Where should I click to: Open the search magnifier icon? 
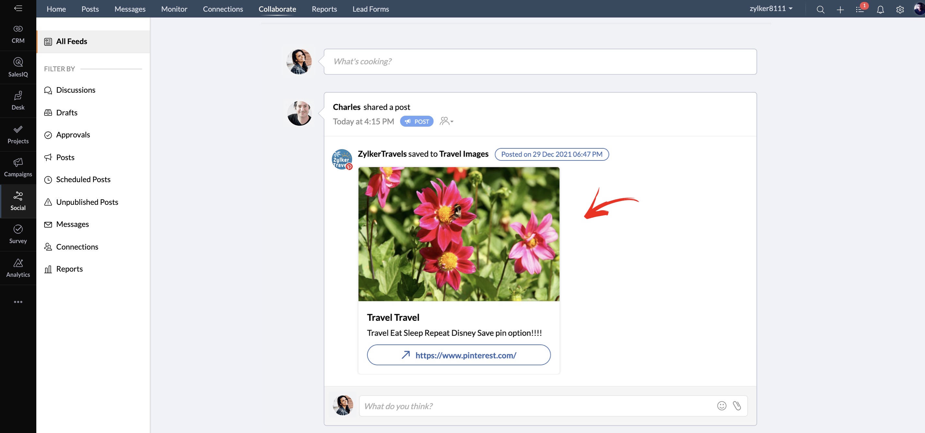click(820, 9)
